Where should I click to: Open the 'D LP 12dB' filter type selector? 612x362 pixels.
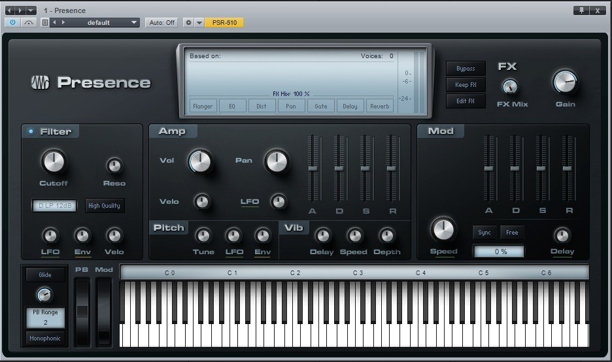click(x=55, y=206)
